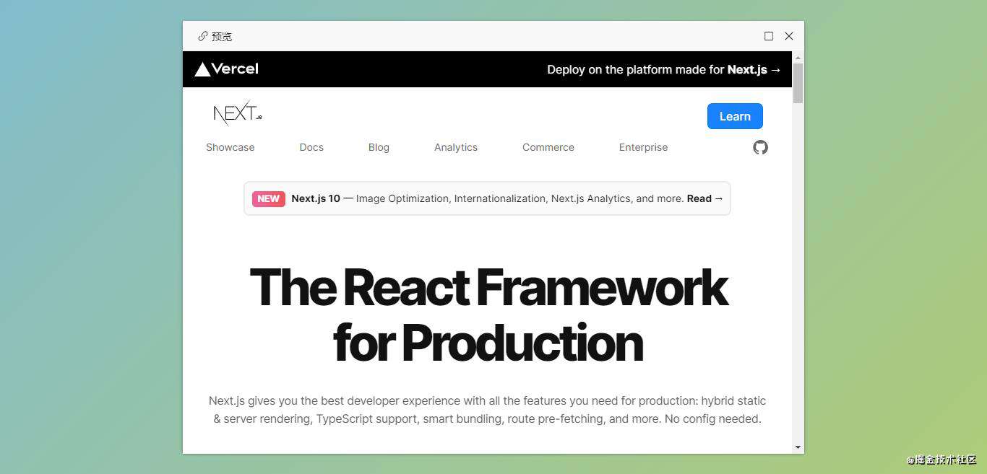Open the Analytics nav item

(456, 147)
